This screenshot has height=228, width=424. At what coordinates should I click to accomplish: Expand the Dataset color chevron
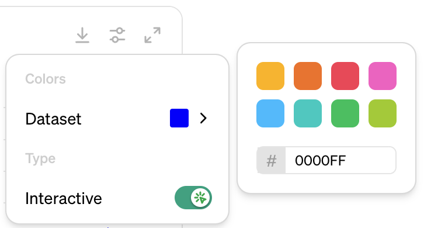(203, 118)
